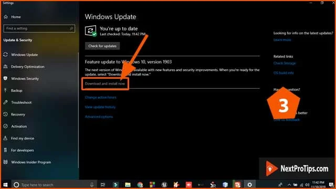Open the People icon in the system tray
The height and width of the screenshot is (189, 336).
point(280,185)
